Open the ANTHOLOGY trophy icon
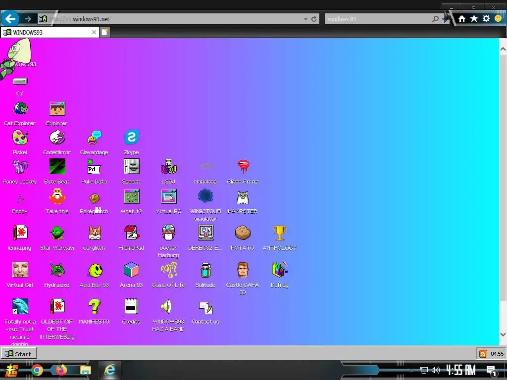Image resolution: width=507 pixels, height=380 pixels. pos(280,233)
